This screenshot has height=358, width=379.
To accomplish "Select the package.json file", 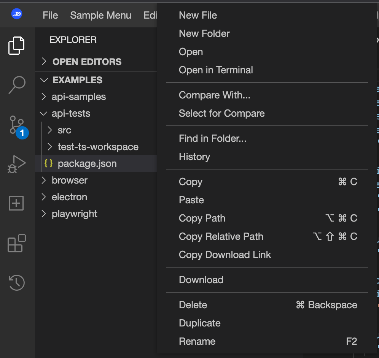I will click(87, 164).
